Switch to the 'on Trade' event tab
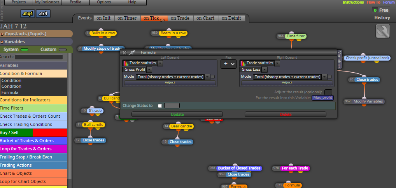Image resolution: width=396 pixels, height=188 pixels. tap(180, 18)
